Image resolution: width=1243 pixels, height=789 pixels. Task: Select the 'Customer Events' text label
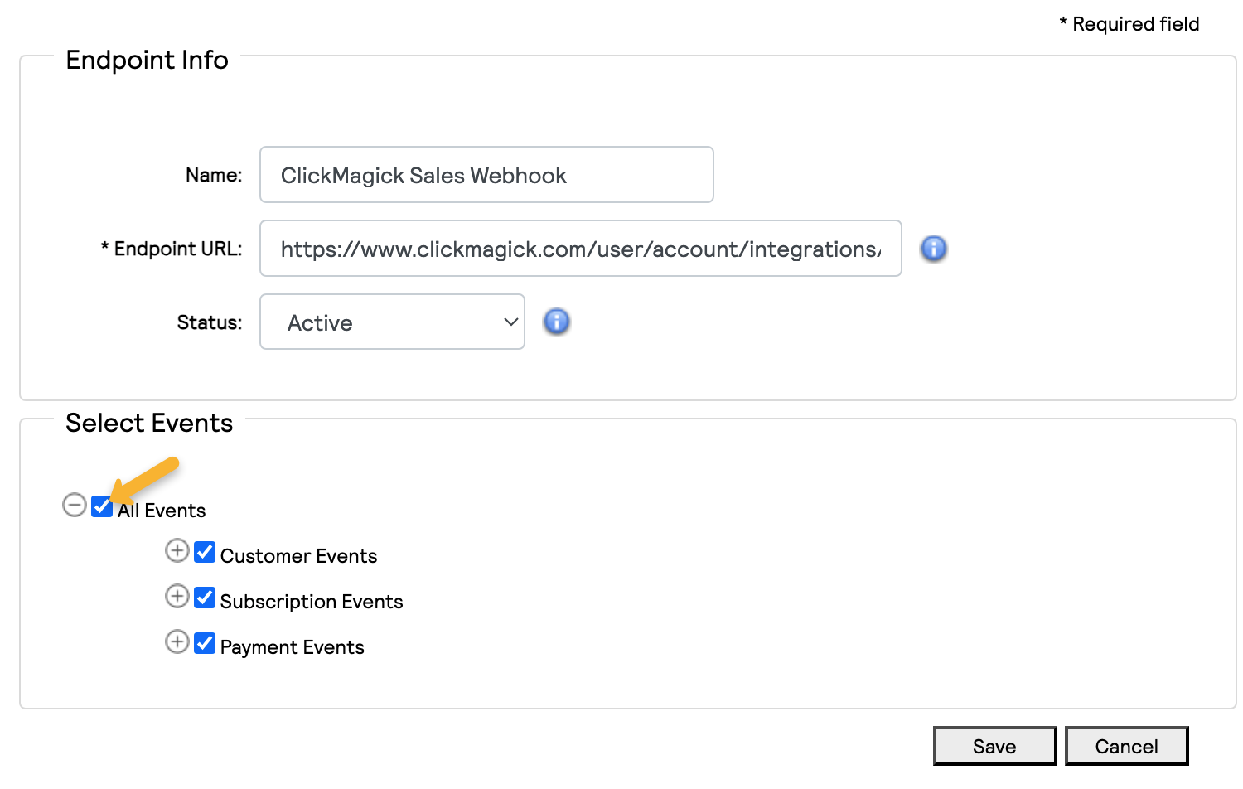(298, 556)
